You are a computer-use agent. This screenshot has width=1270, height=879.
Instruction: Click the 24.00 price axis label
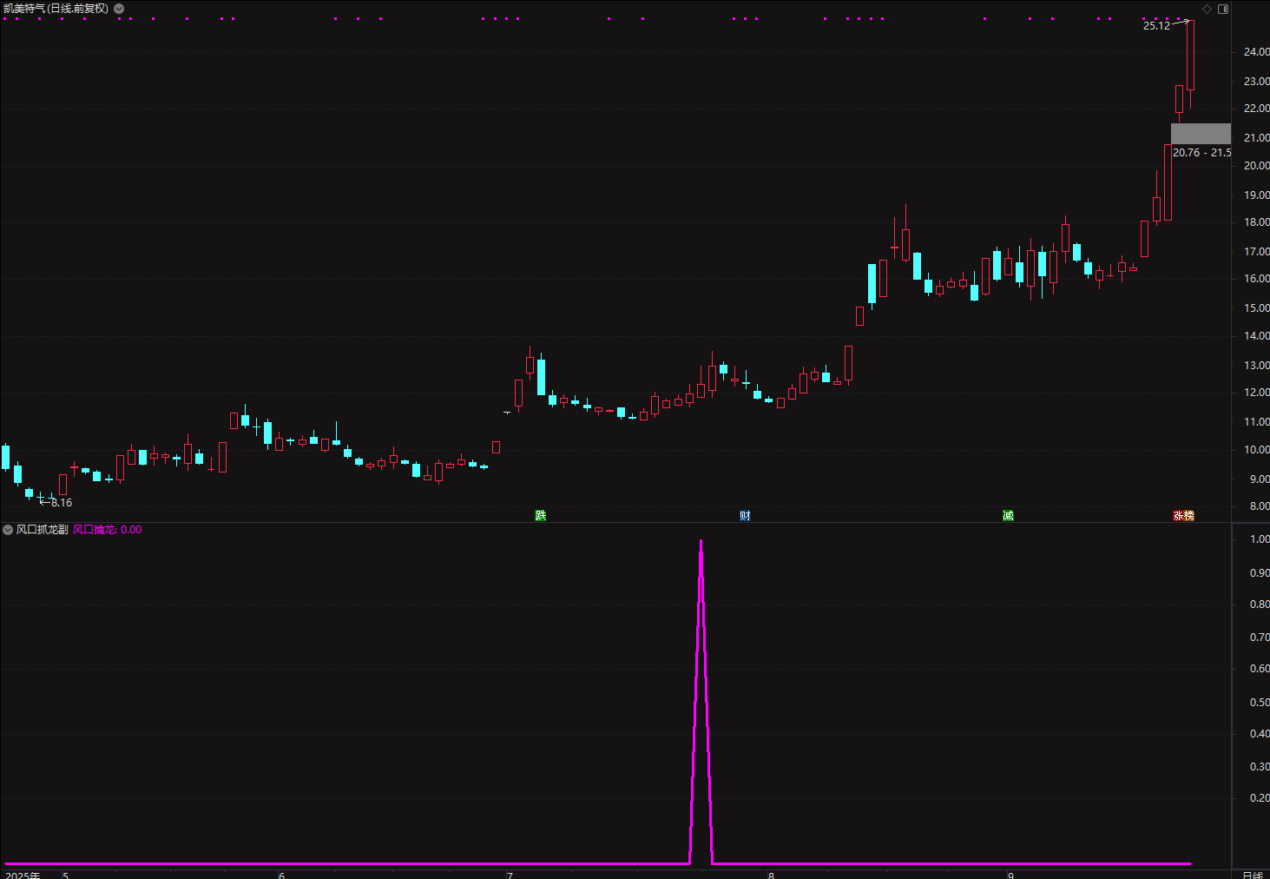tap(1256, 52)
